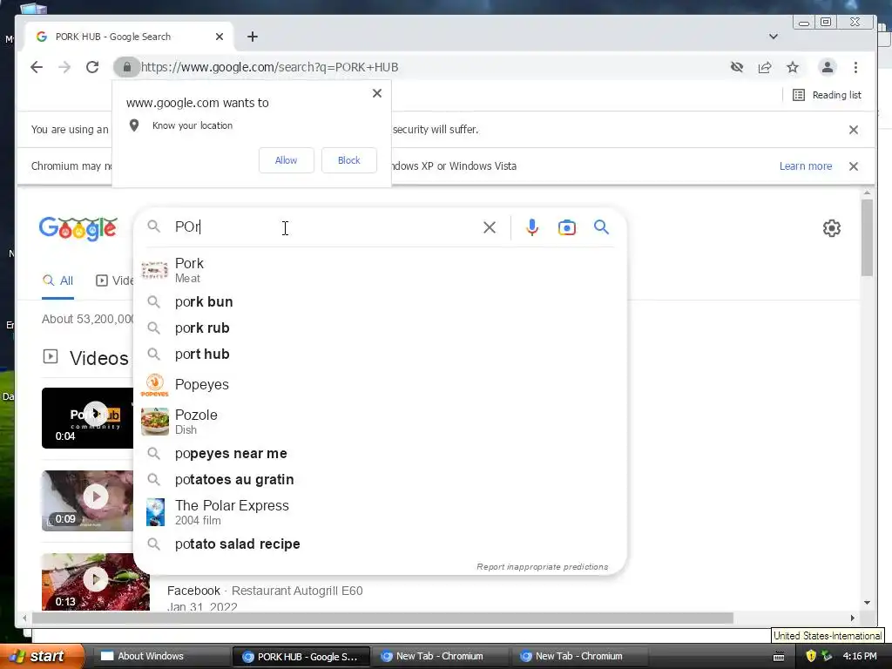Close the location permission popup
This screenshot has height=669, width=892.
pyautogui.click(x=376, y=92)
